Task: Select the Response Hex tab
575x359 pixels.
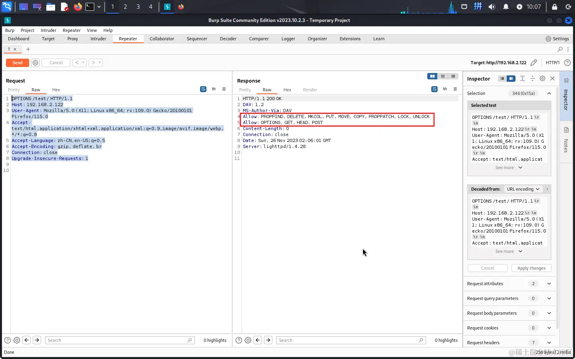Action: coord(287,90)
